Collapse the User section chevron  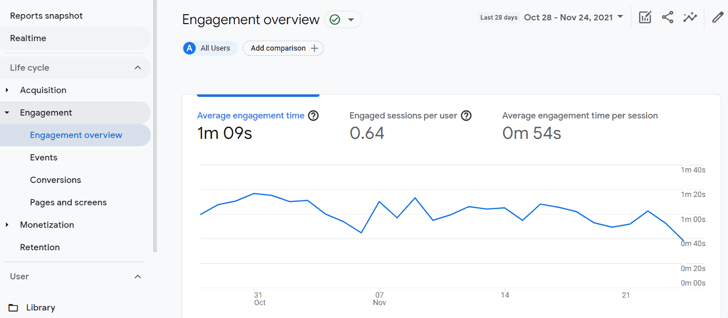point(137,277)
